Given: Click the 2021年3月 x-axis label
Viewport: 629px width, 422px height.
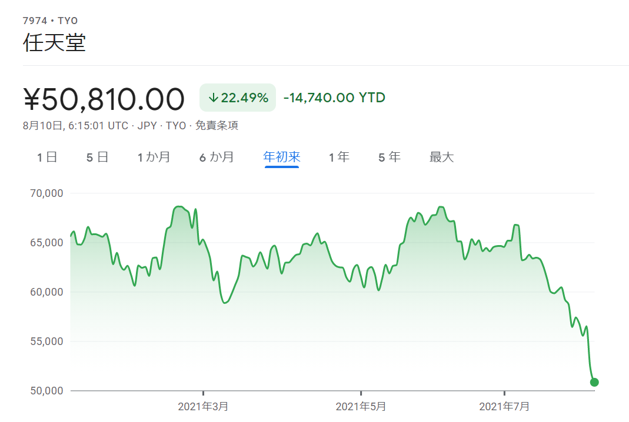Looking at the screenshot, I should (203, 406).
